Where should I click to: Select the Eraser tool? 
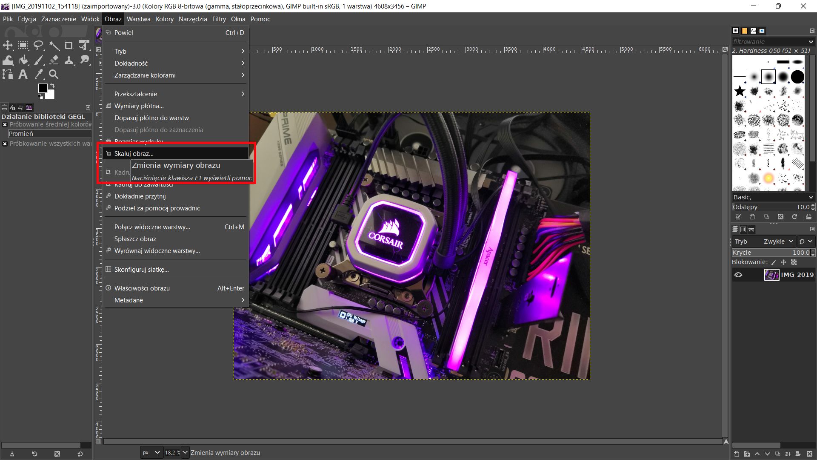point(54,60)
